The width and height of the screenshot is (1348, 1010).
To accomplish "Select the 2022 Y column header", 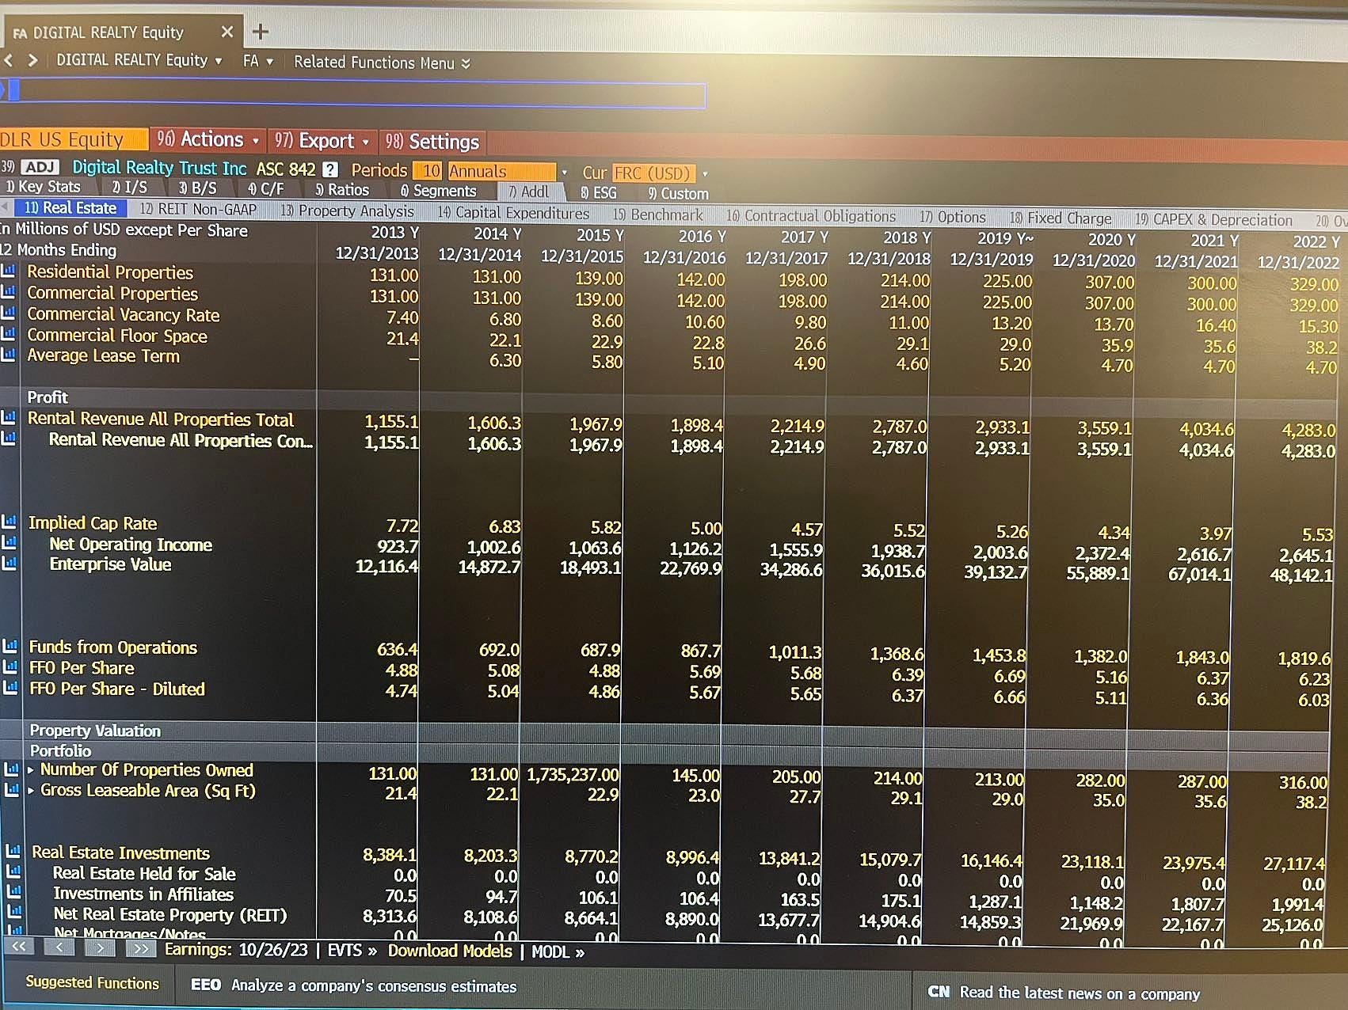I will tap(1316, 241).
